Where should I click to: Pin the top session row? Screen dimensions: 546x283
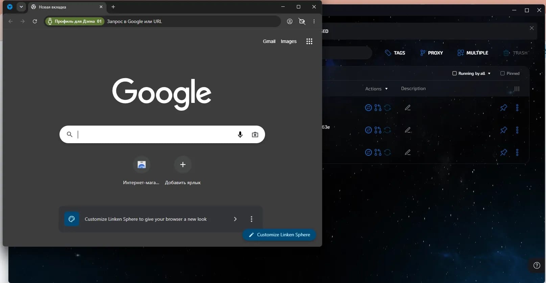[x=504, y=108]
